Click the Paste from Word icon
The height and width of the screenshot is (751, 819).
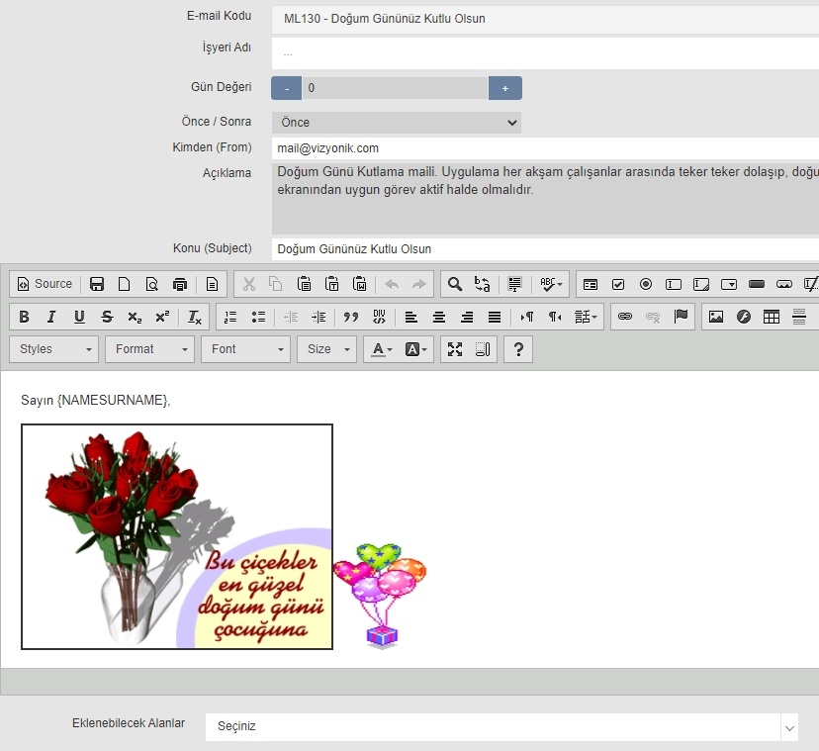359,284
